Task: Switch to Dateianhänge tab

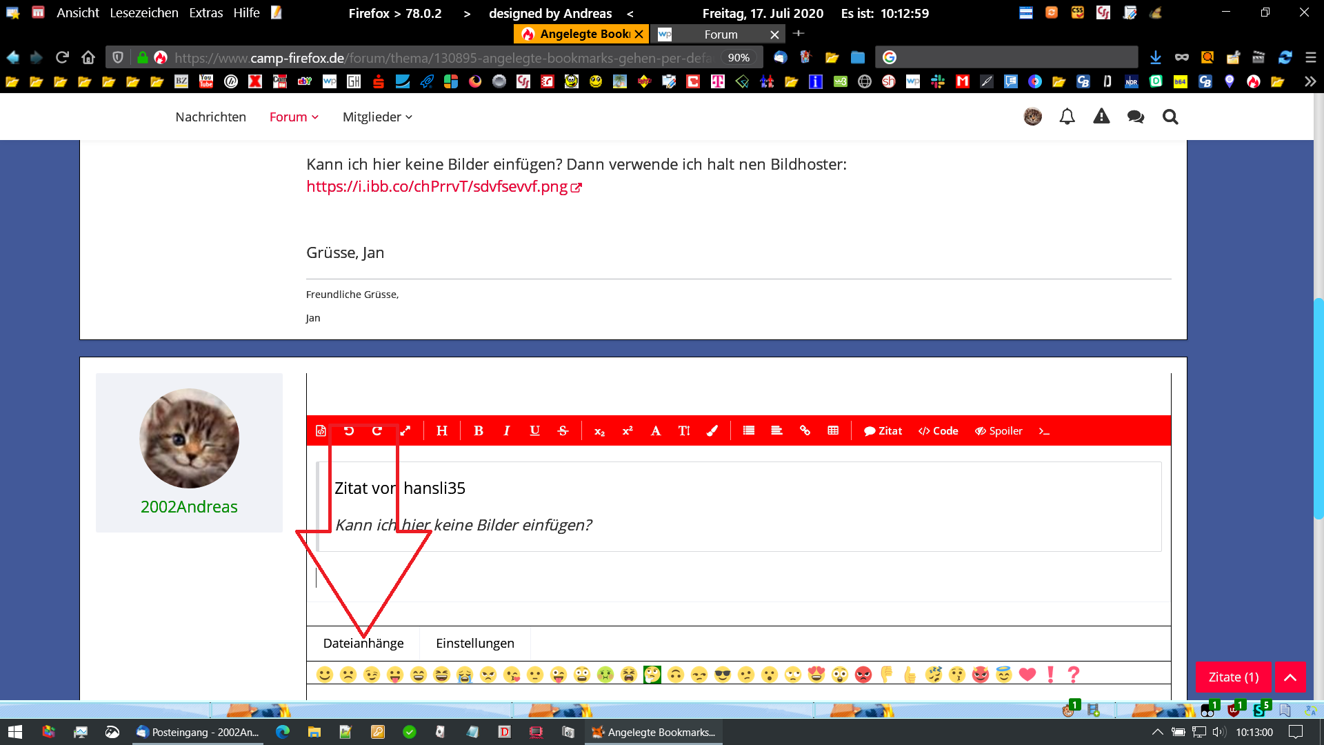Action: tap(363, 643)
